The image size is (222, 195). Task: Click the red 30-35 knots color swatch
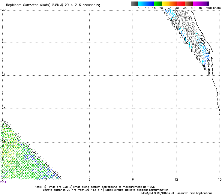pos(181,4)
